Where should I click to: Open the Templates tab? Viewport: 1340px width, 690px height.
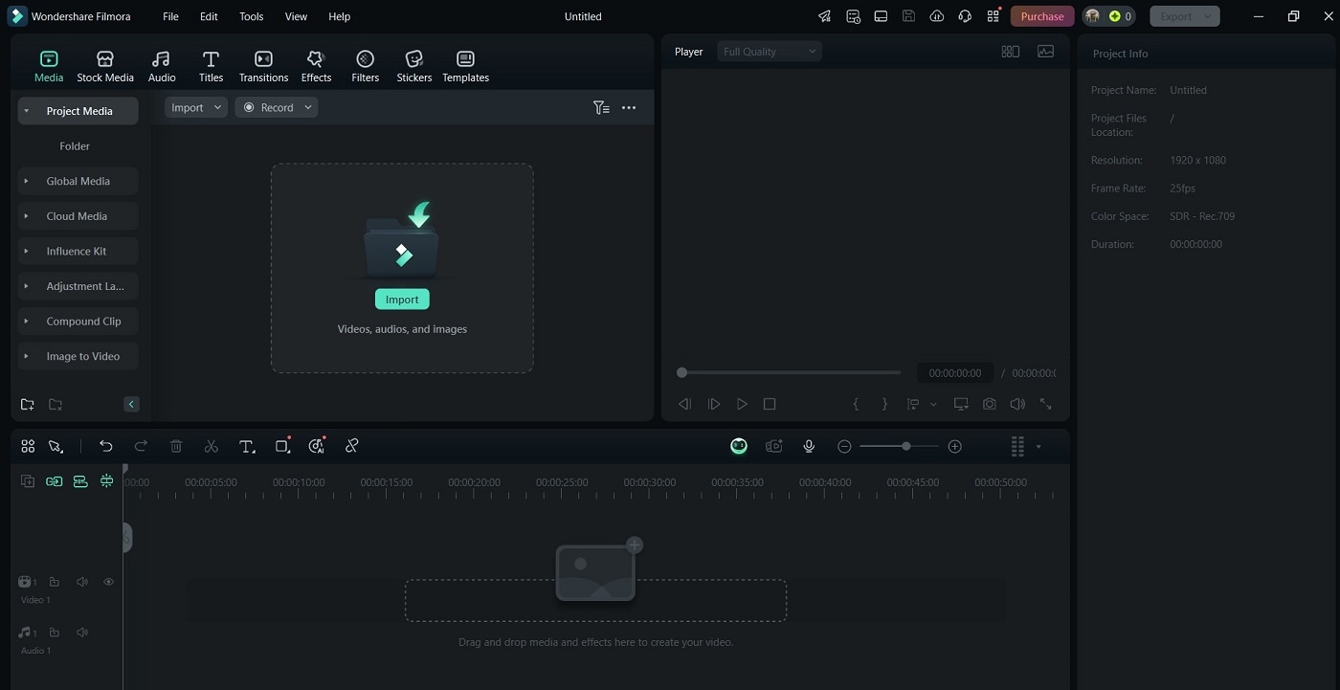[x=465, y=67]
